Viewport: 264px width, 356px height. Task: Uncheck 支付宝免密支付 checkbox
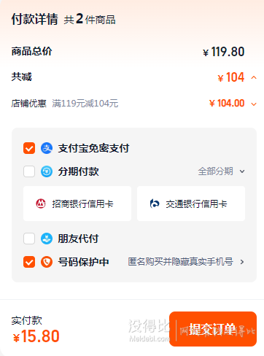click(x=29, y=148)
